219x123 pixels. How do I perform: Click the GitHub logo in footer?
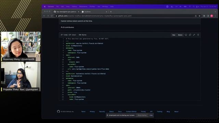pyautogui.click(x=59, y=111)
